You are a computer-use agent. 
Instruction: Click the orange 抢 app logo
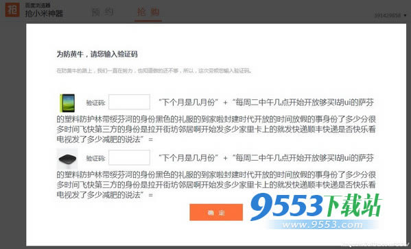12,10
